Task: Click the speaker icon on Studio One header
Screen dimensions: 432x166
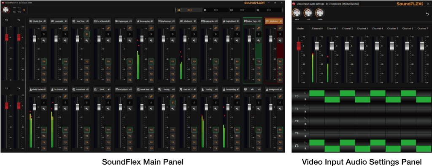Action: [x=45, y=21]
